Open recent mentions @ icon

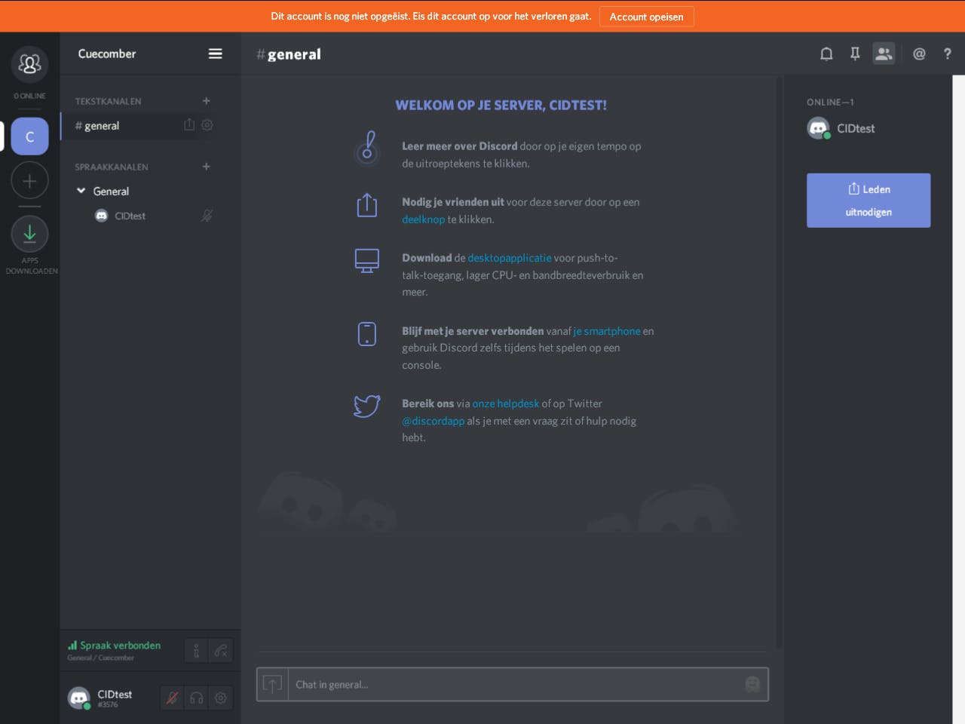click(919, 54)
